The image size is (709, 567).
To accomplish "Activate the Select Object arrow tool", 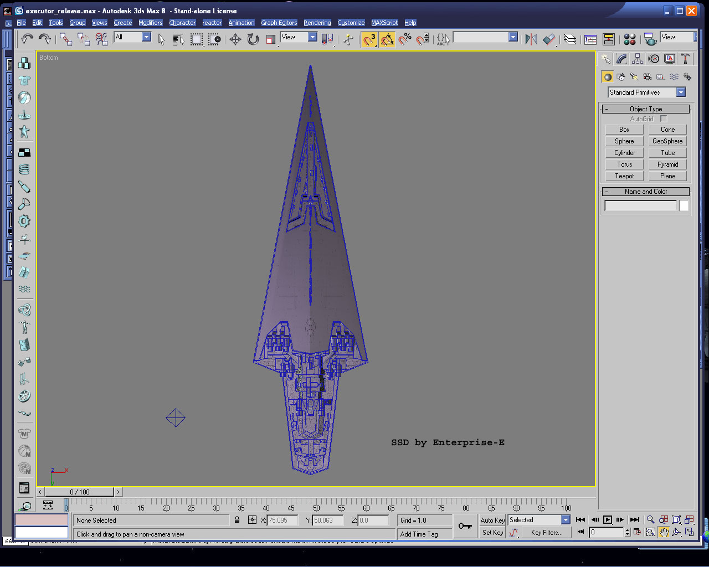I will [x=161, y=39].
